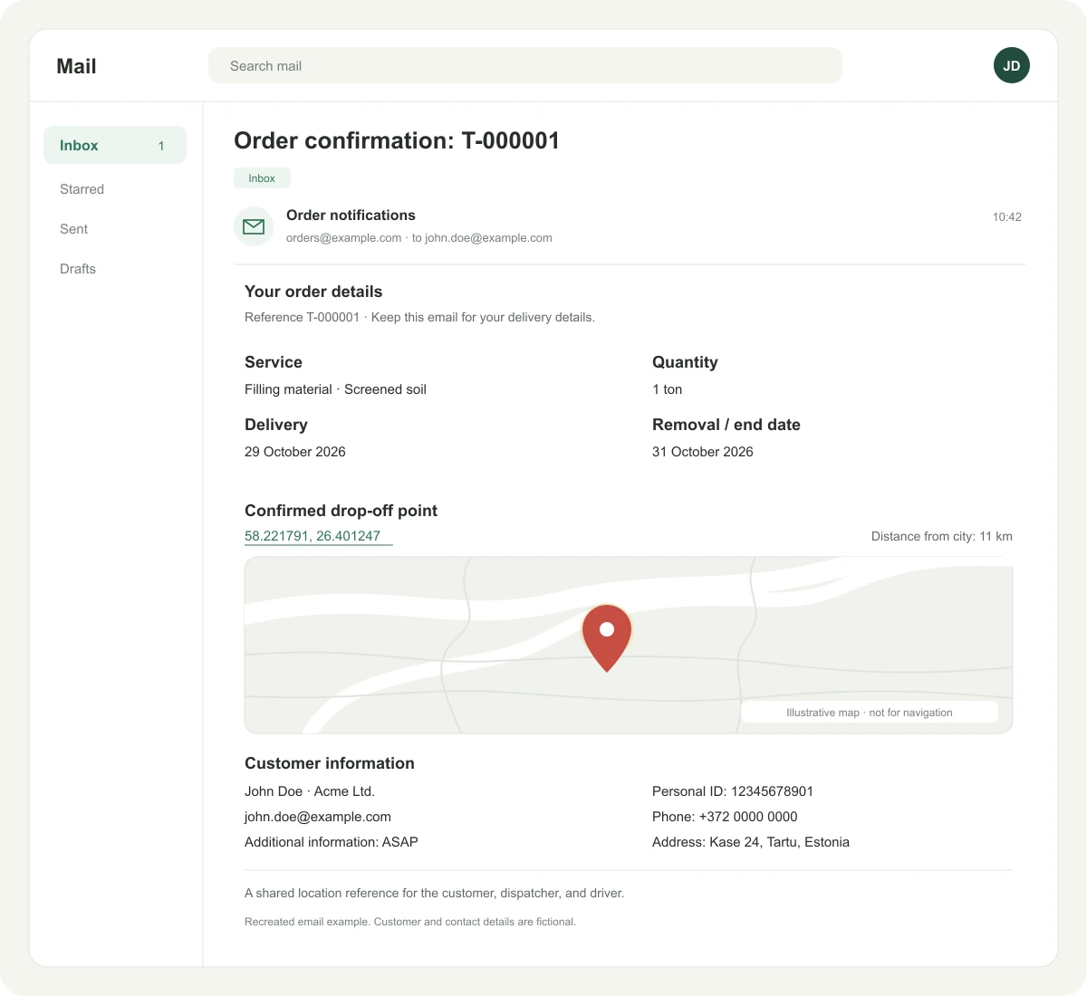The height and width of the screenshot is (996, 1087).
Task: Focus the Search mail field
Action: point(525,65)
